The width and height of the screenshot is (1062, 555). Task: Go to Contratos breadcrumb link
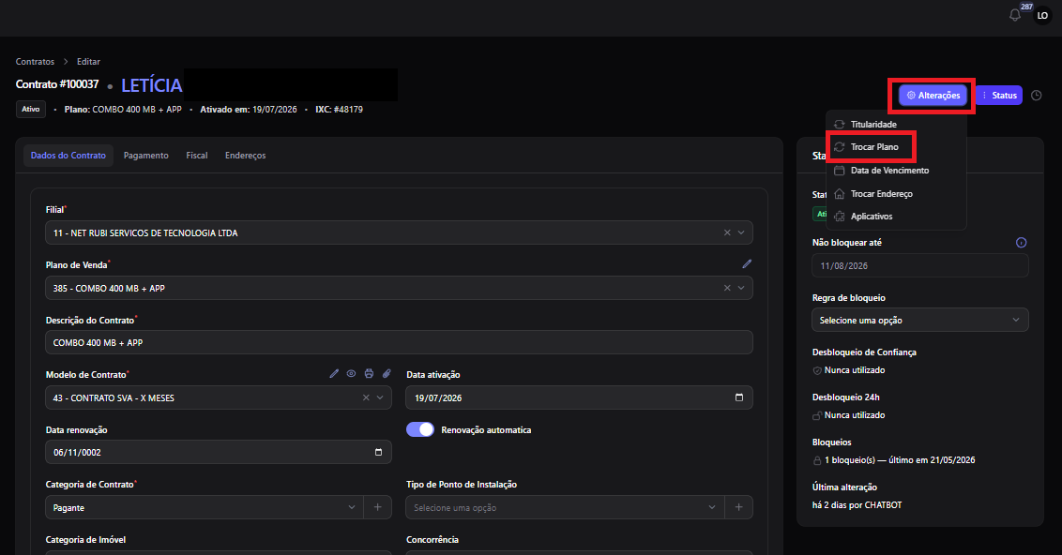[36, 62]
